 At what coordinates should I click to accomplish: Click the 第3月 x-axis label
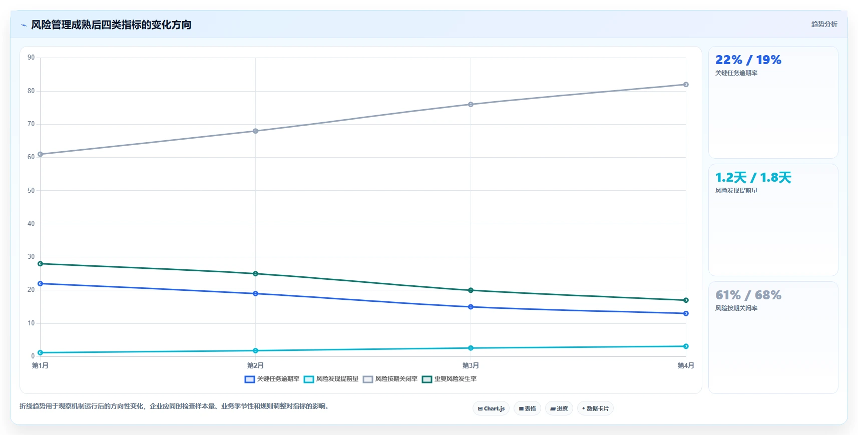[x=471, y=365]
